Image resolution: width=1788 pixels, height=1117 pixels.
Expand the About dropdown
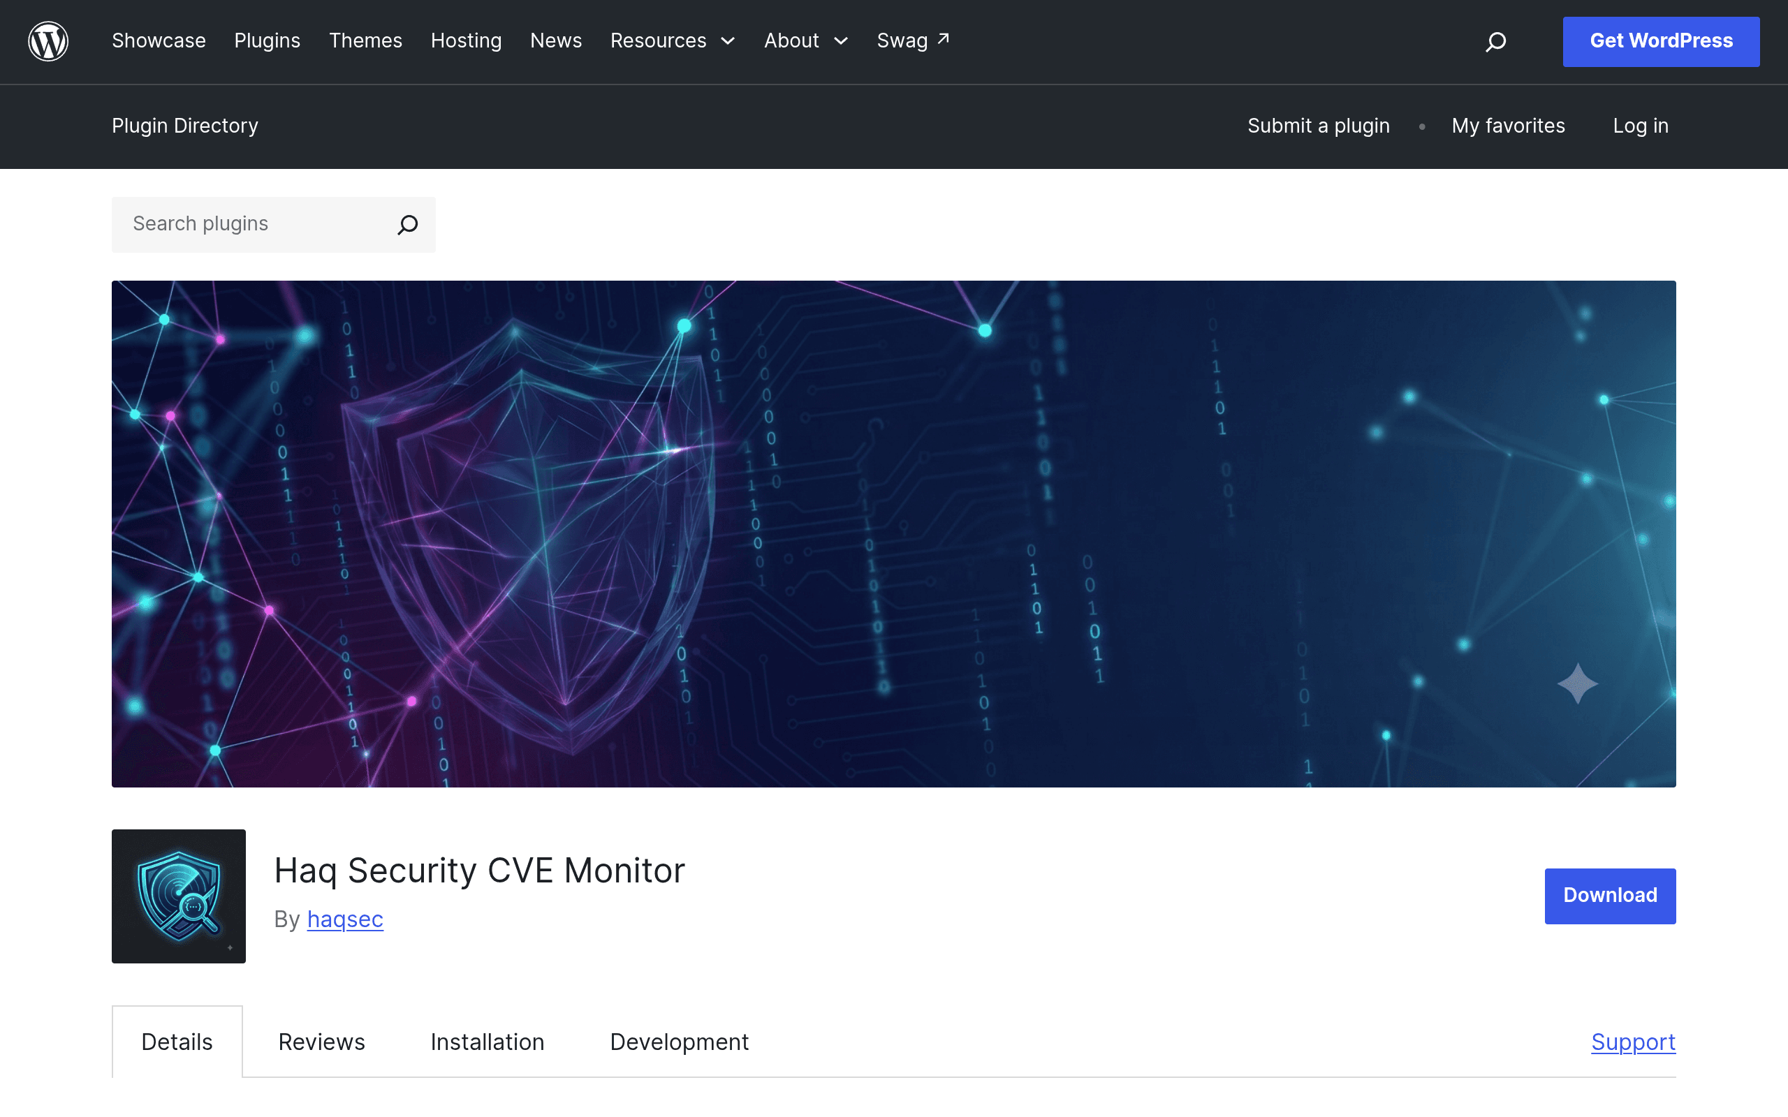coord(806,40)
